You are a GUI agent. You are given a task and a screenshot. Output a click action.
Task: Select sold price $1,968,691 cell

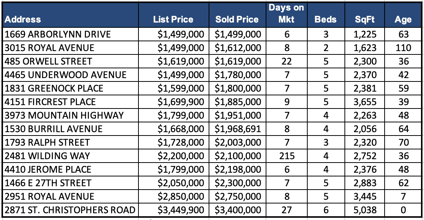(238, 129)
